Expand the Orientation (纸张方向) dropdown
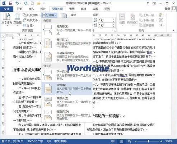The width and height of the screenshot is (177, 144). coord(31,15)
